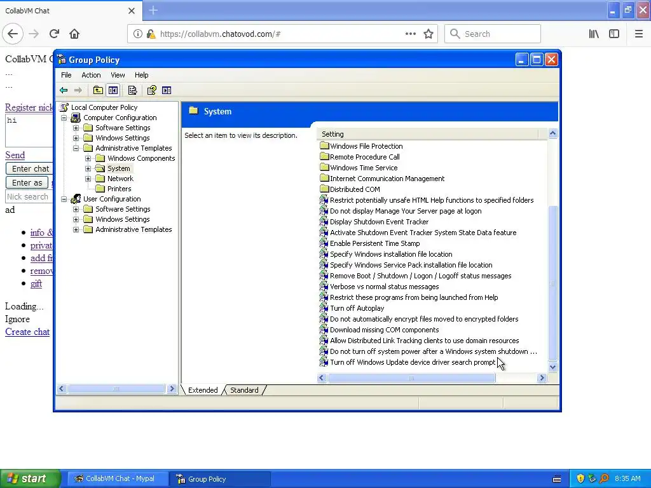
Task: Select the Turn off Autoplay policy icon
Action: pos(324,308)
